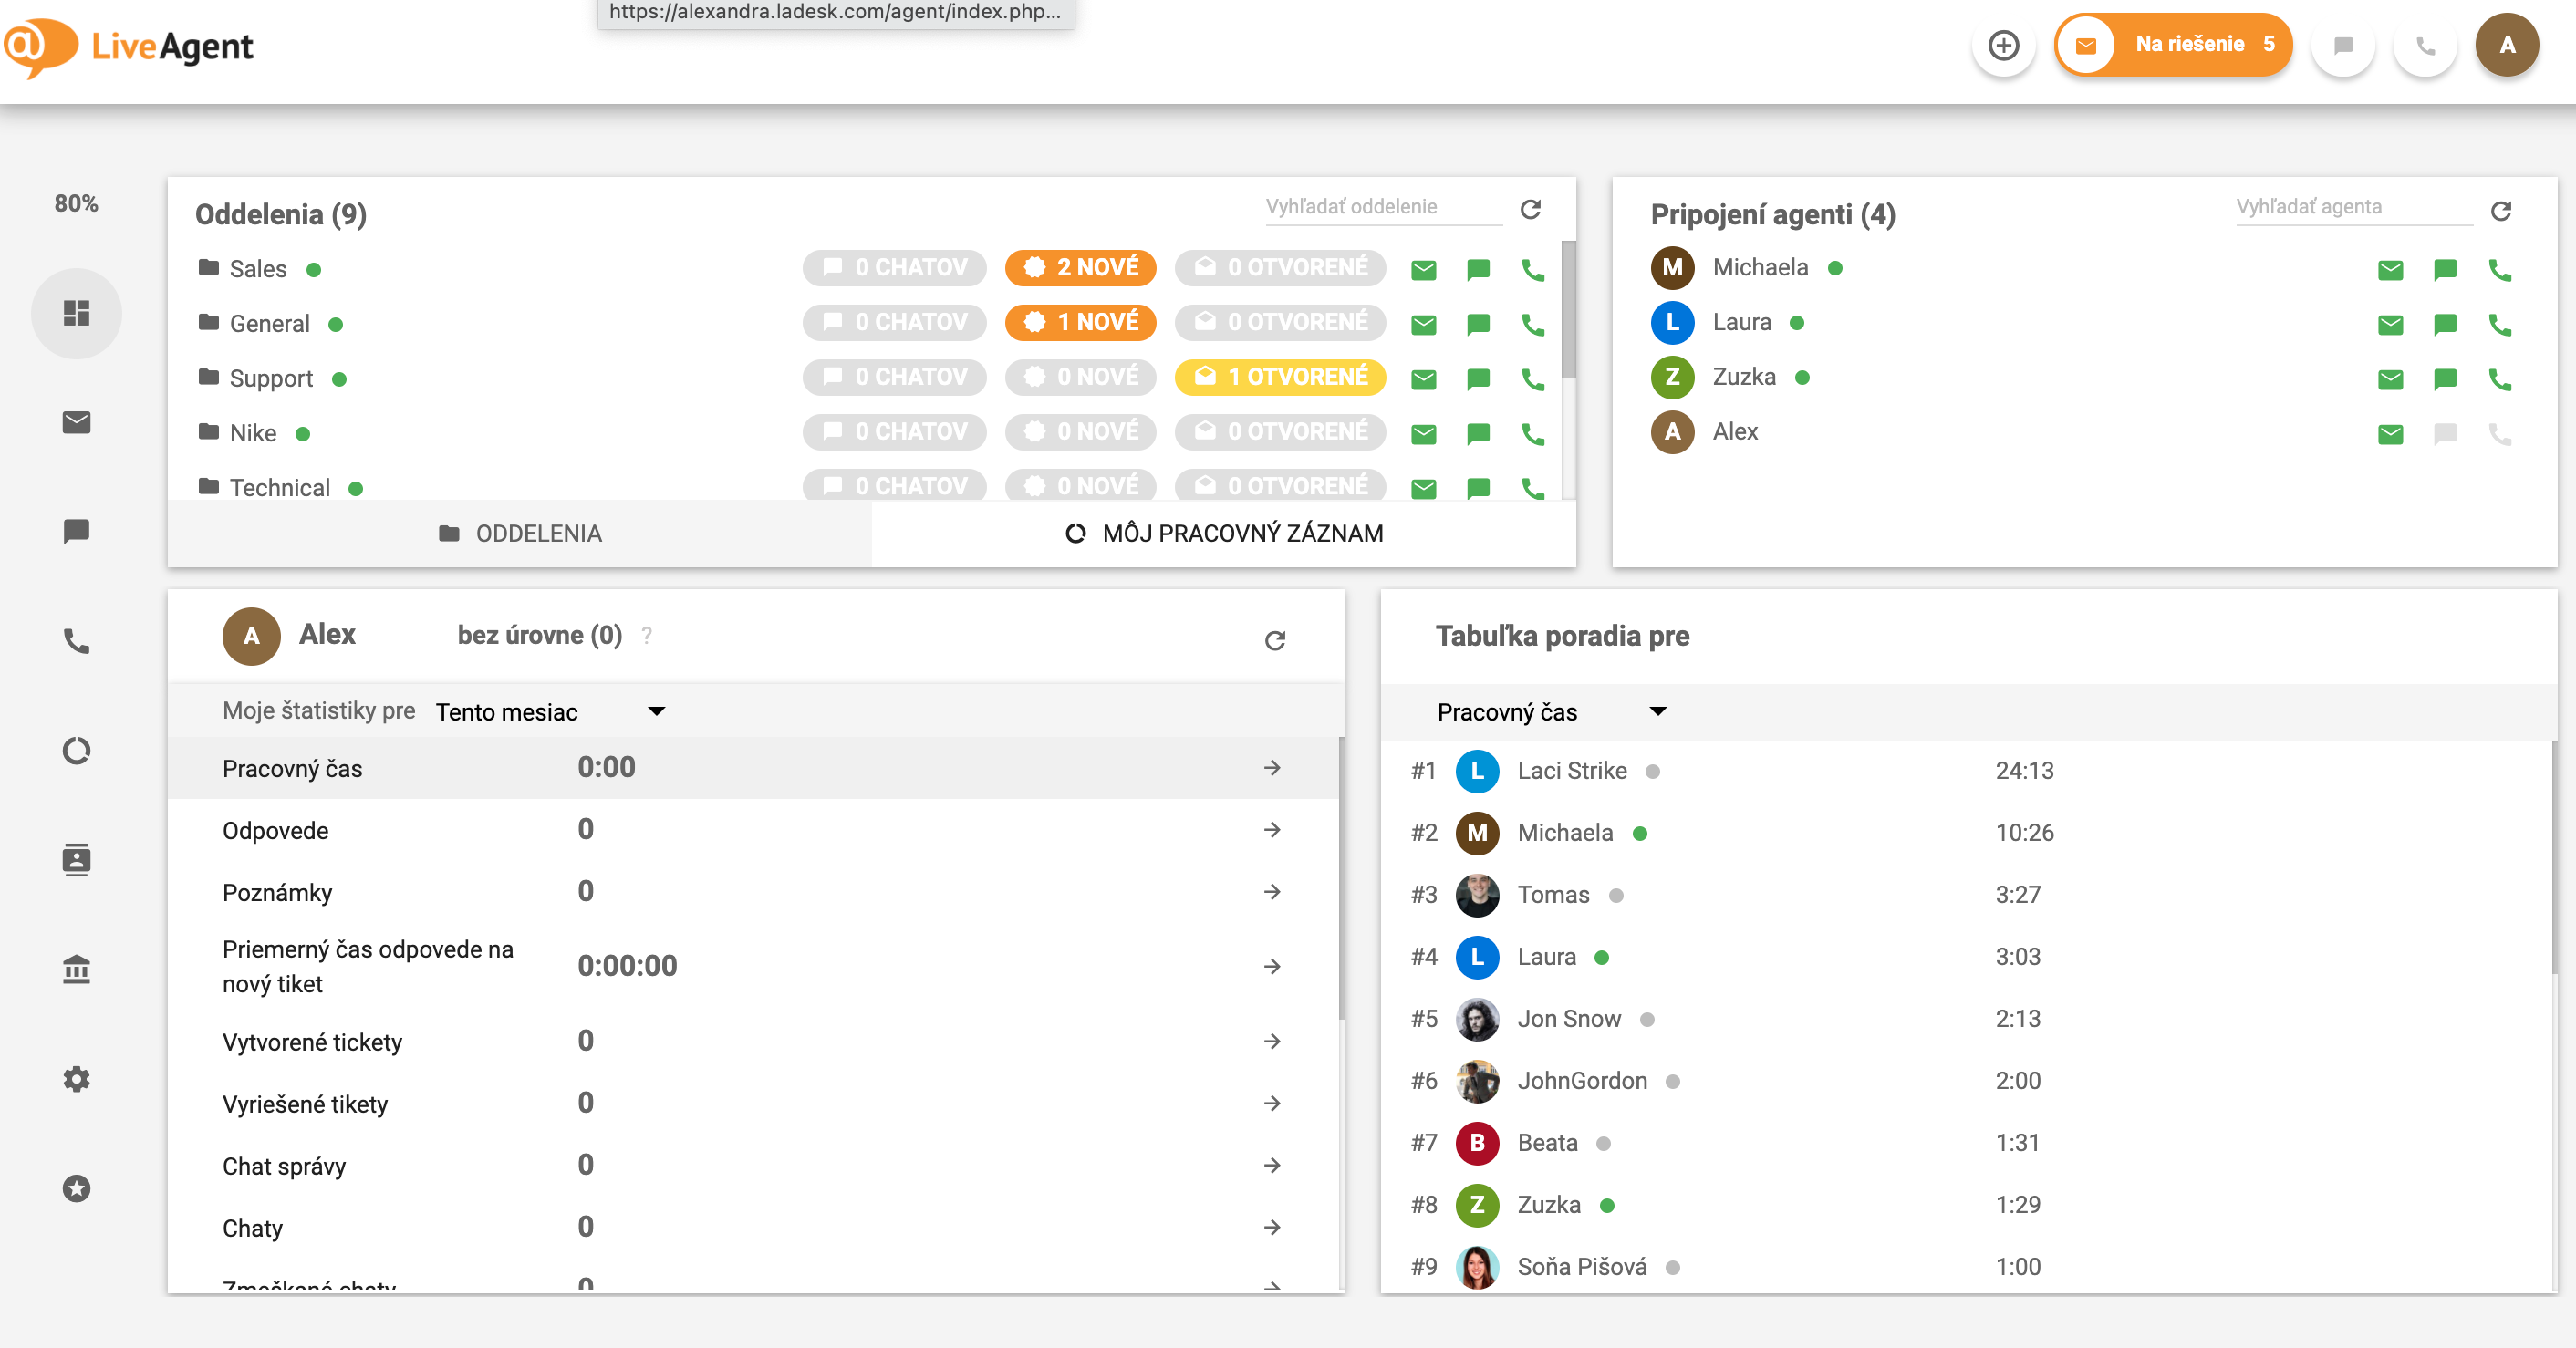Open the contacts icon in the left sidebar
This screenshot has width=2576, height=1348.
click(x=76, y=859)
